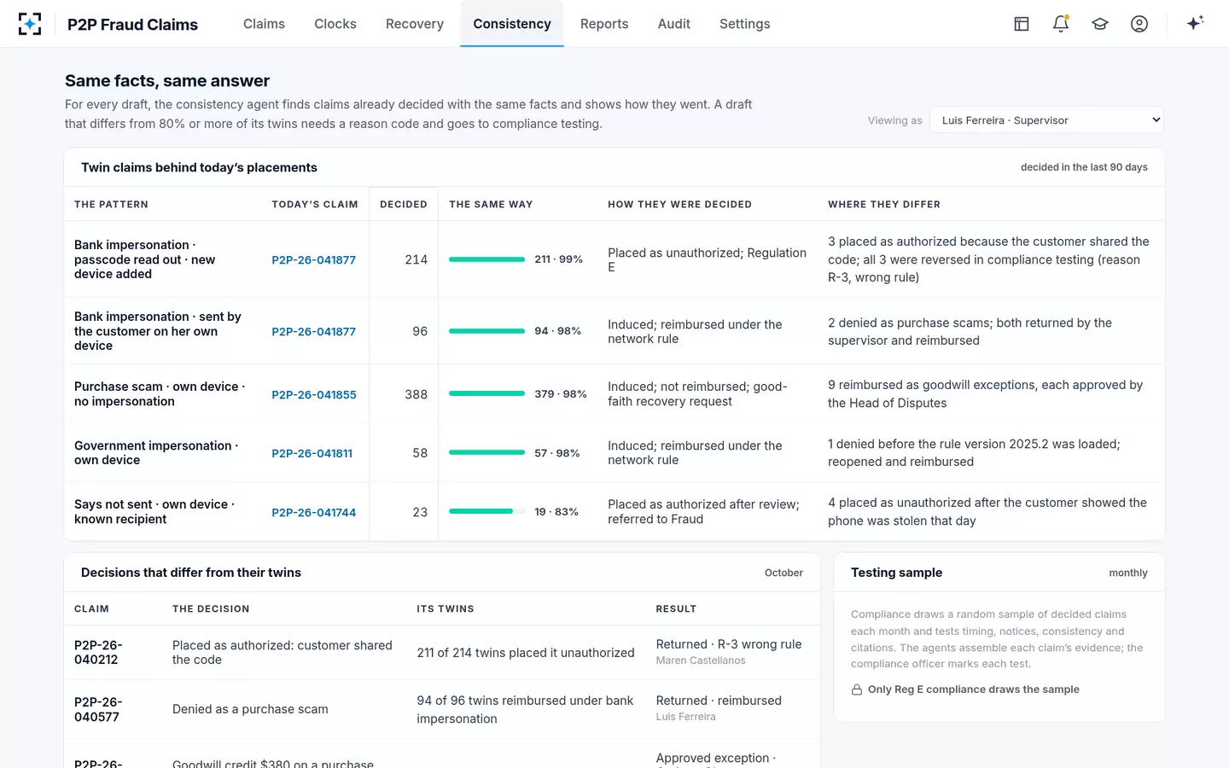
Task: Click the P2P Fraud Claims logo icon
Action: (x=30, y=24)
